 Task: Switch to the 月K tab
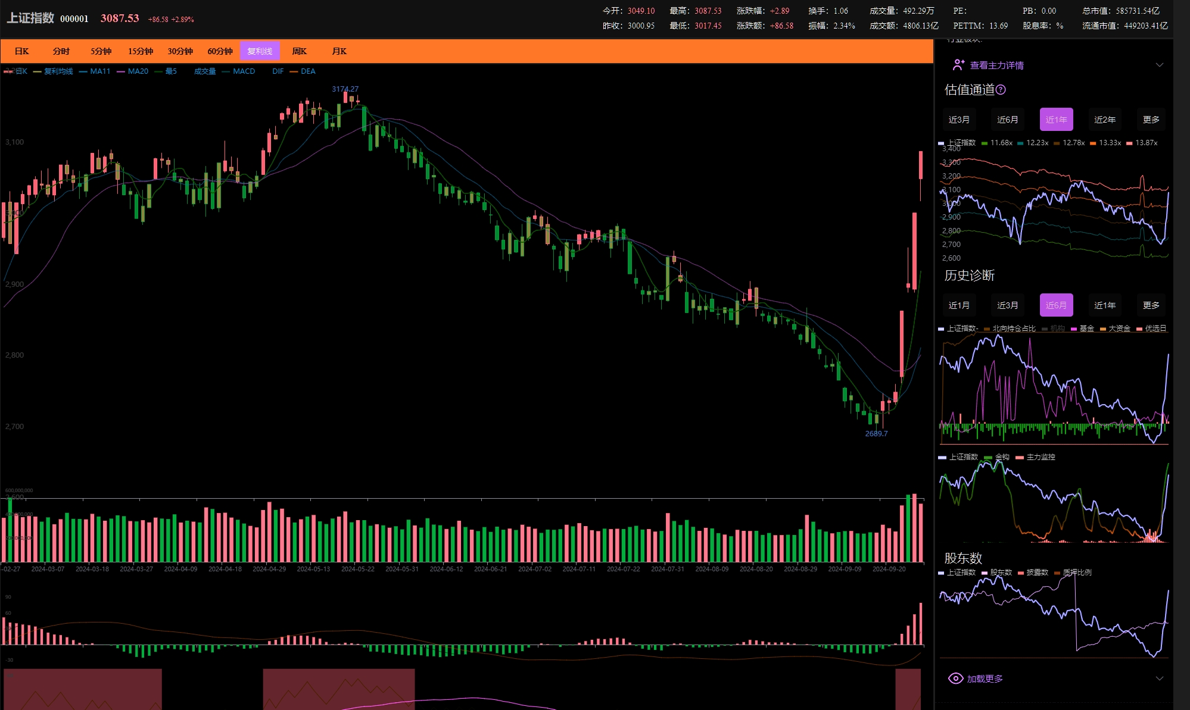339,51
